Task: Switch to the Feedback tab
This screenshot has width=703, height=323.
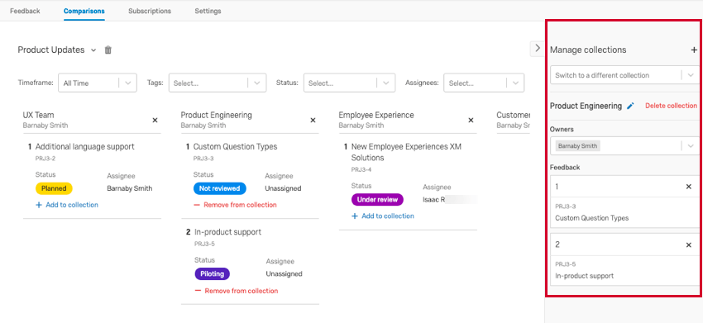Action: coord(25,11)
